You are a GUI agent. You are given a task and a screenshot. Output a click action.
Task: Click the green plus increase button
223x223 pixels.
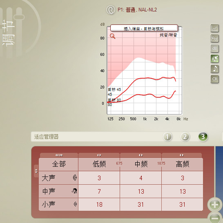click(x=215, y=205)
